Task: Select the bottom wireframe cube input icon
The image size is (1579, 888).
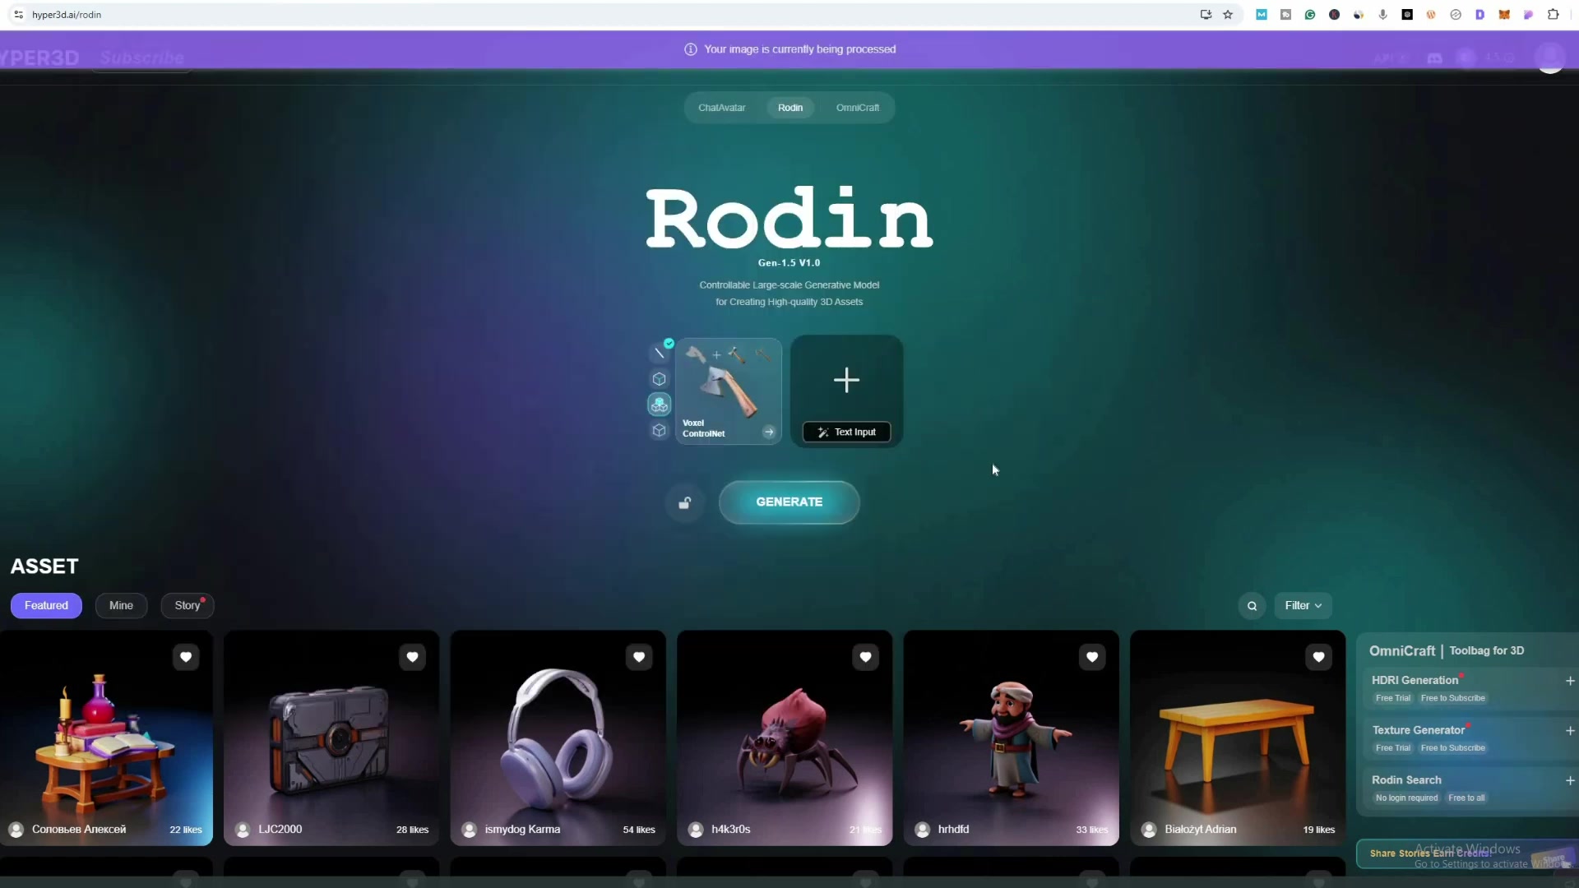Action: click(659, 430)
